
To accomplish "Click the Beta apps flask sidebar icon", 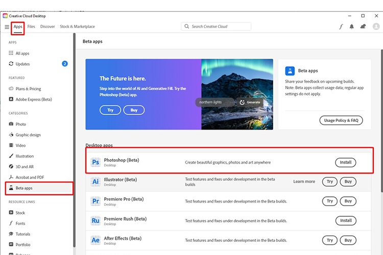I will [x=11, y=188].
